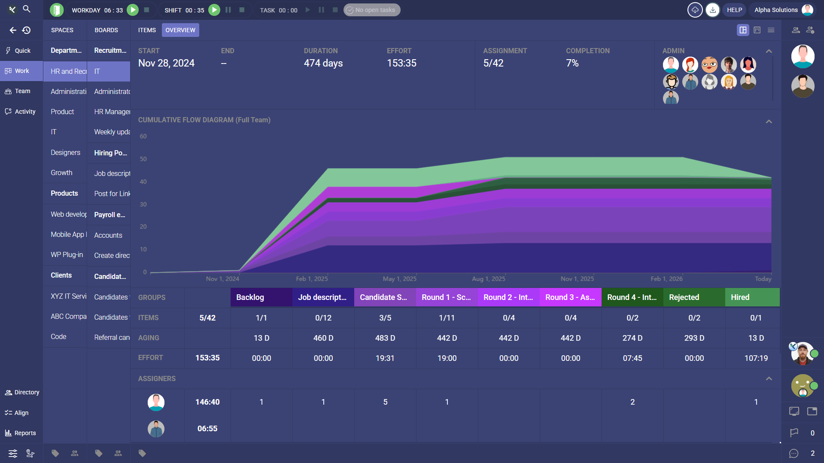Switch to list view layout icon
Viewport: 824px width, 463px height.
pyautogui.click(x=771, y=30)
